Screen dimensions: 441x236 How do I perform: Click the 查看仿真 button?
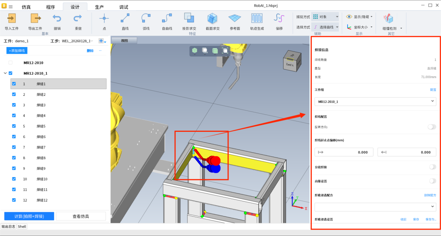coord(81,216)
